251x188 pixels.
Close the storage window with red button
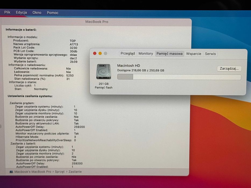coord(95,53)
